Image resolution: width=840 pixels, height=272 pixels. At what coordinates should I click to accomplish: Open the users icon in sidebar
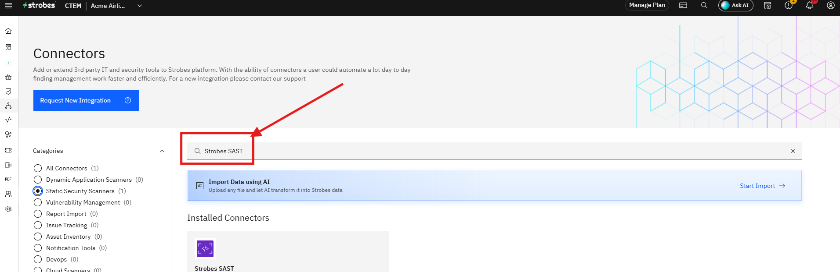[8, 194]
